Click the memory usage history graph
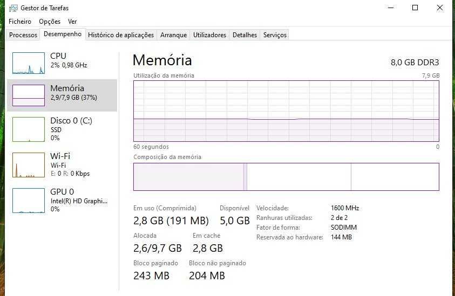The width and height of the screenshot is (455, 296). [x=286, y=111]
